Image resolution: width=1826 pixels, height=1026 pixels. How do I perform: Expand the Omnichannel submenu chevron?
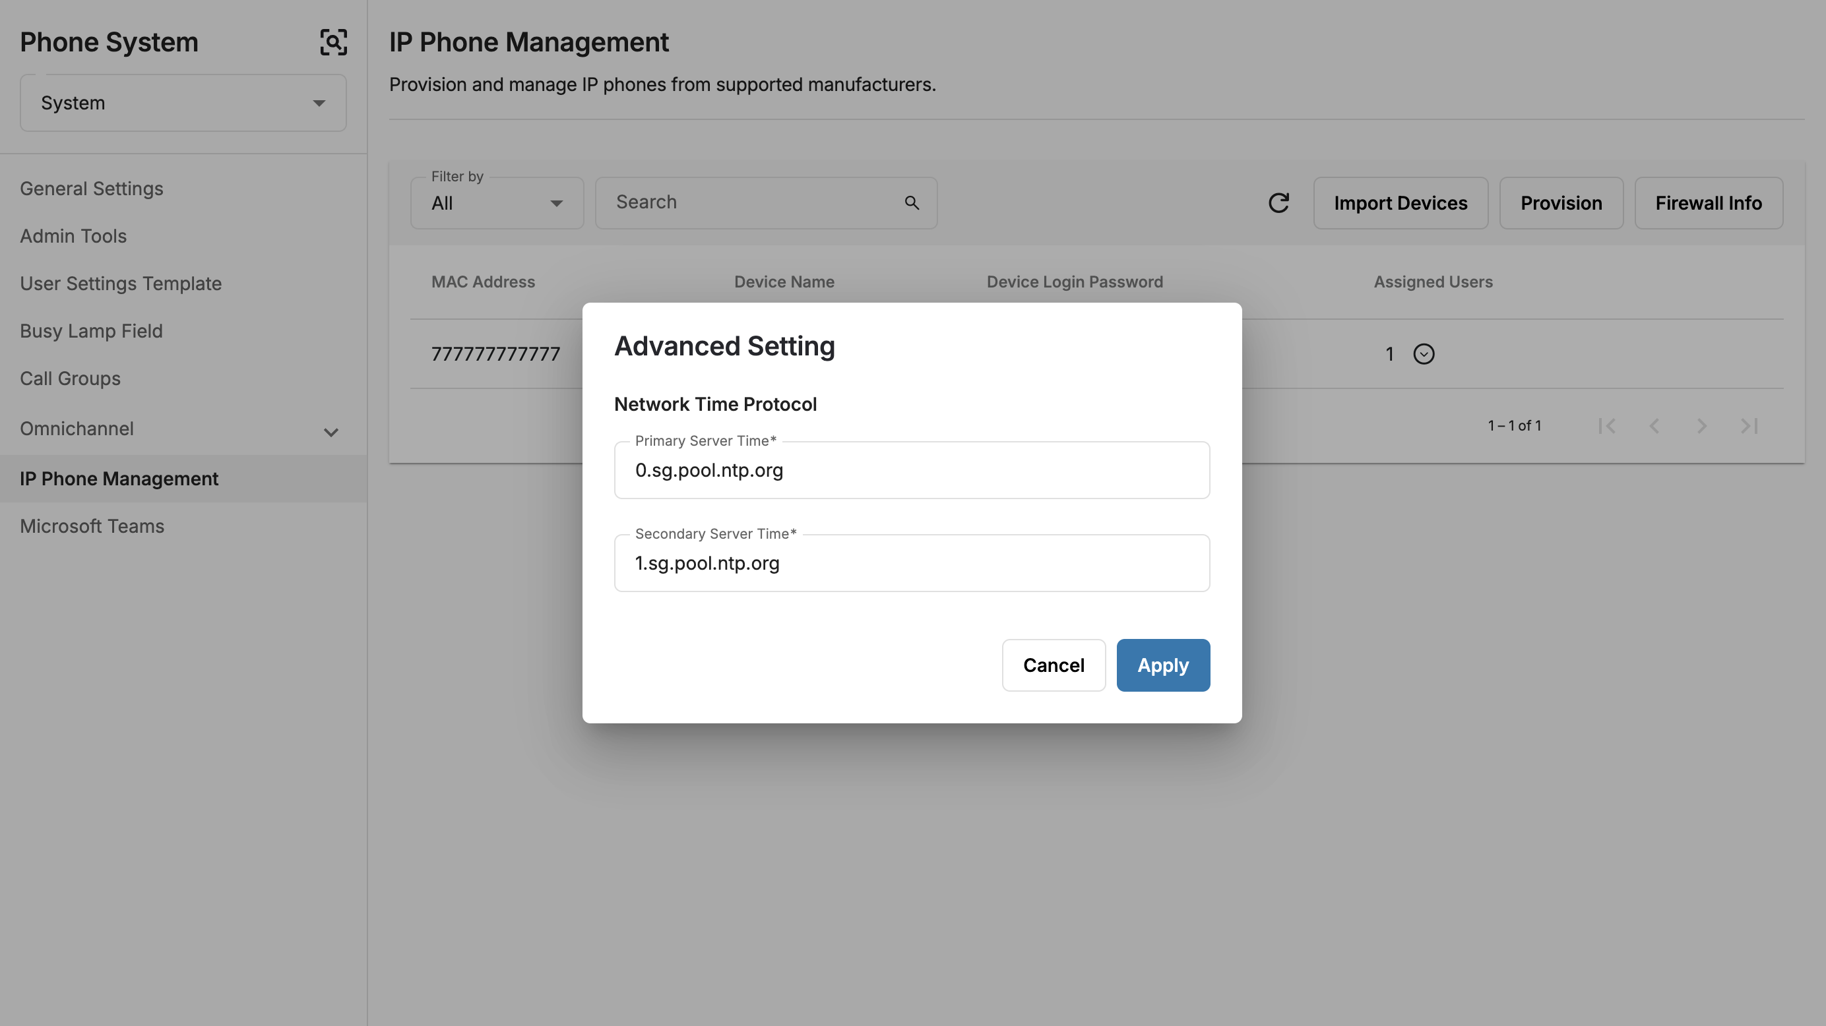[331, 431]
